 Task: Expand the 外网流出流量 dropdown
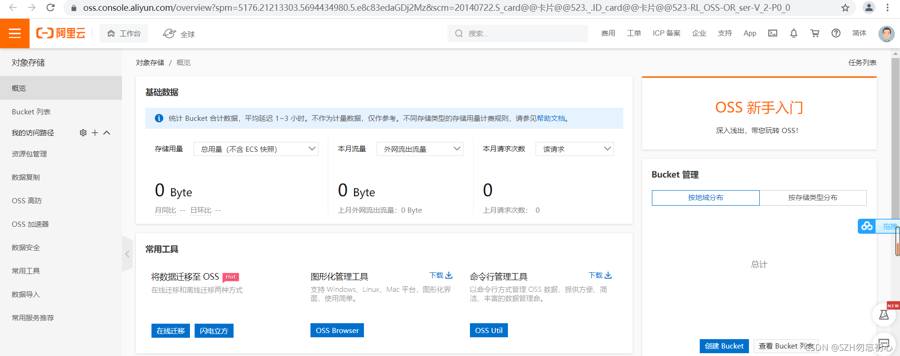pos(420,149)
